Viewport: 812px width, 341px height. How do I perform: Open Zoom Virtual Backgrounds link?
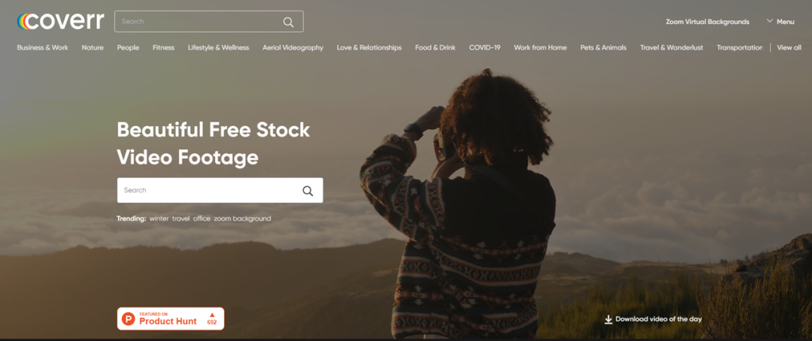(707, 22)
